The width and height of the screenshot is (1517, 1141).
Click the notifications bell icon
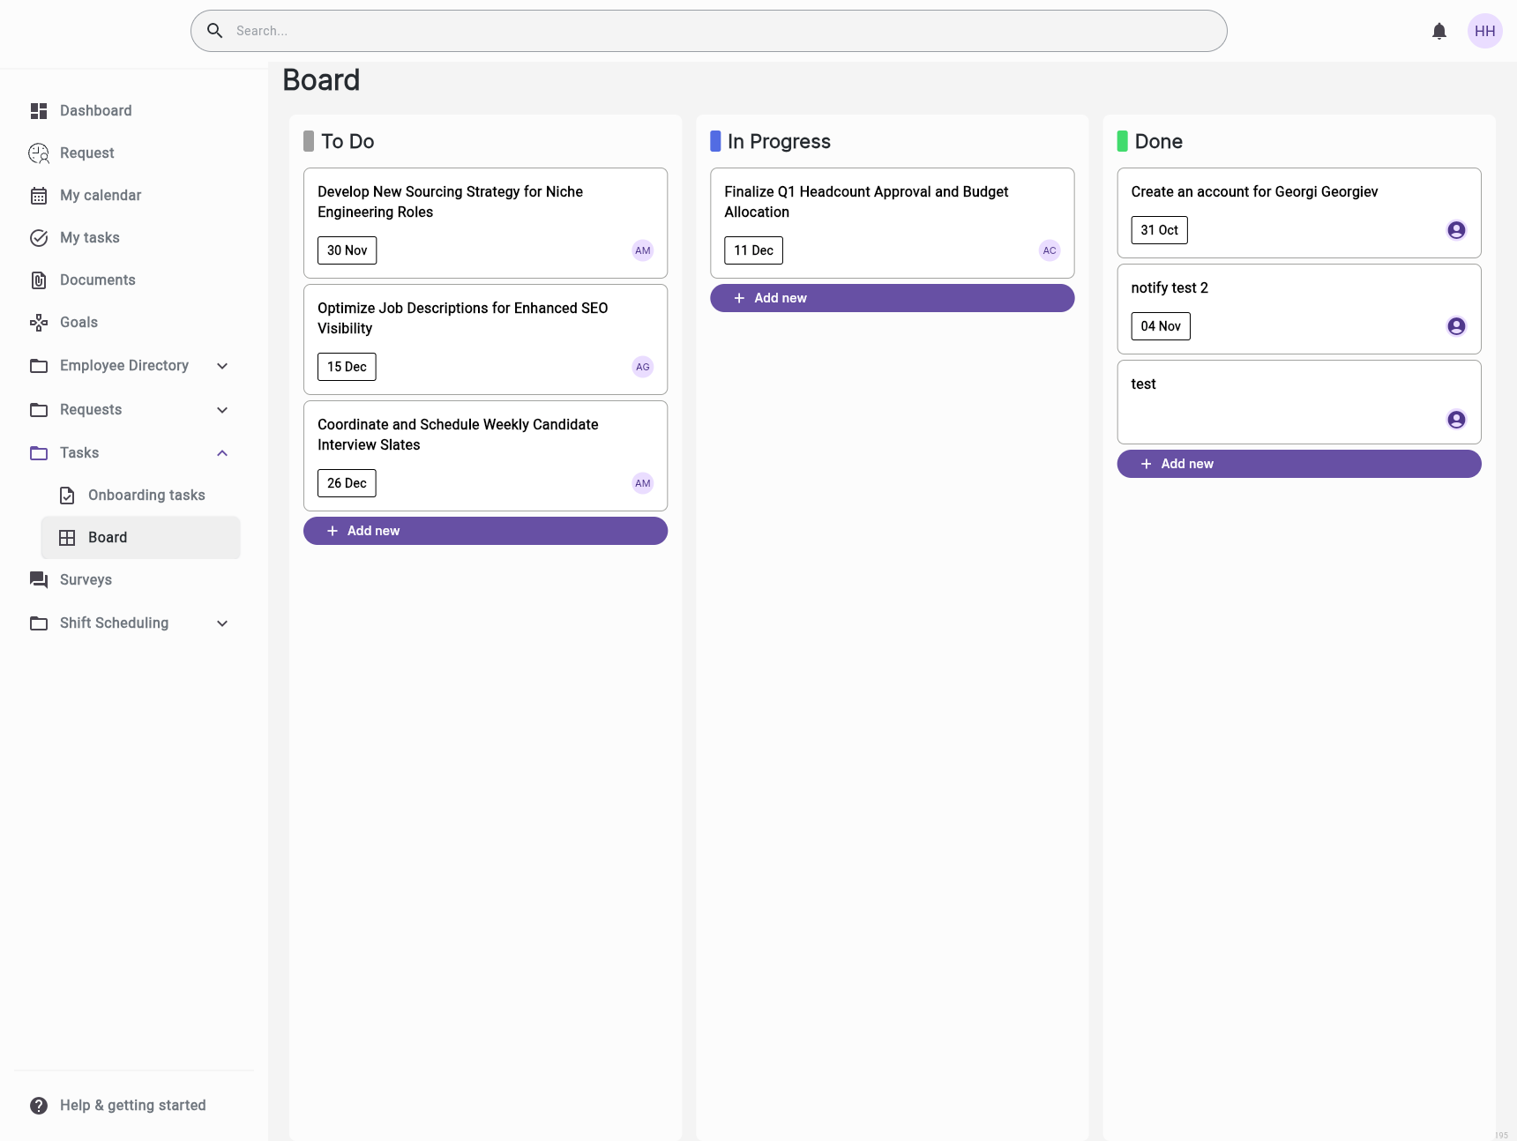[x=1439, y=32]
